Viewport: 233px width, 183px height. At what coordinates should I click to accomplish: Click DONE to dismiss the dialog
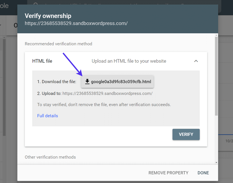(203, 173)
